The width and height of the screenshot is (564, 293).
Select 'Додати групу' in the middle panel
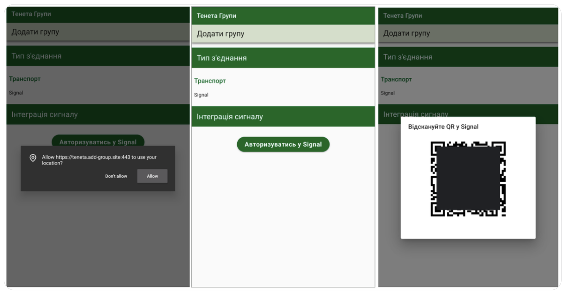[x=283, y=34]
